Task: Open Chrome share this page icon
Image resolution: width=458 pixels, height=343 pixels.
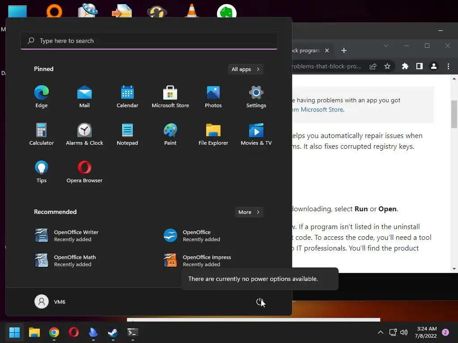Action: click(373, 66)
